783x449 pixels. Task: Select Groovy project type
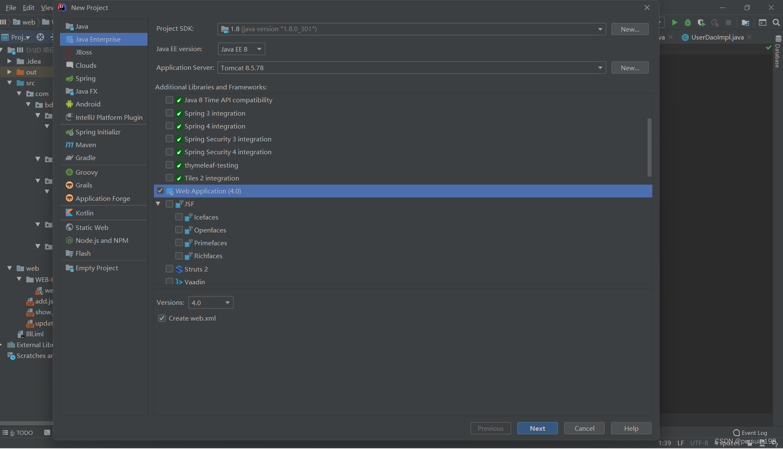[104, 172]
